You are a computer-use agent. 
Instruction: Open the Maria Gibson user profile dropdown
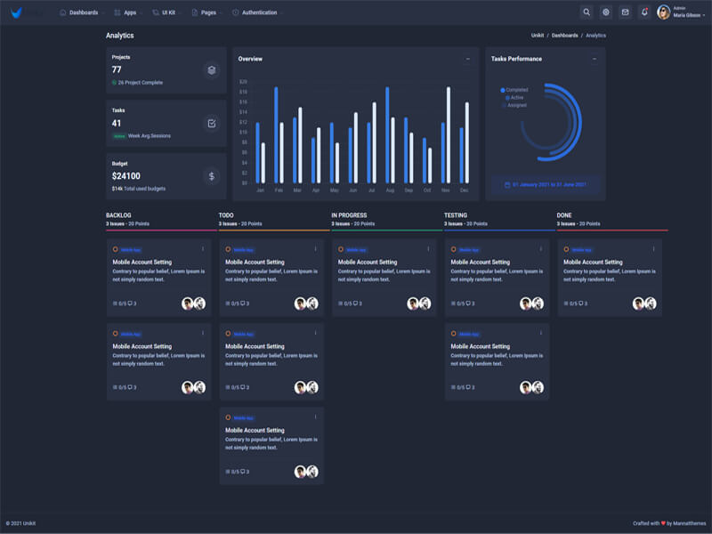[681, 12]
